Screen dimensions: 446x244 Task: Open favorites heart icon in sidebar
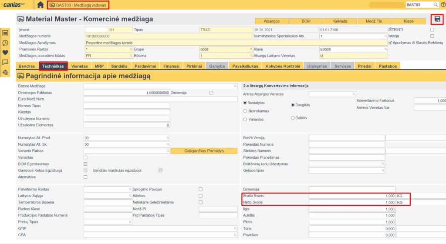coord(6,52)
